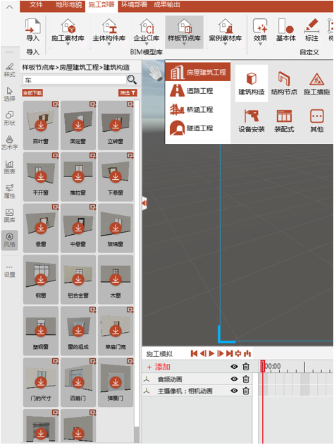The height and width of the screenshot is (445, 334).
Task: Choose the 施工措施 category
Action: (316, 83)
